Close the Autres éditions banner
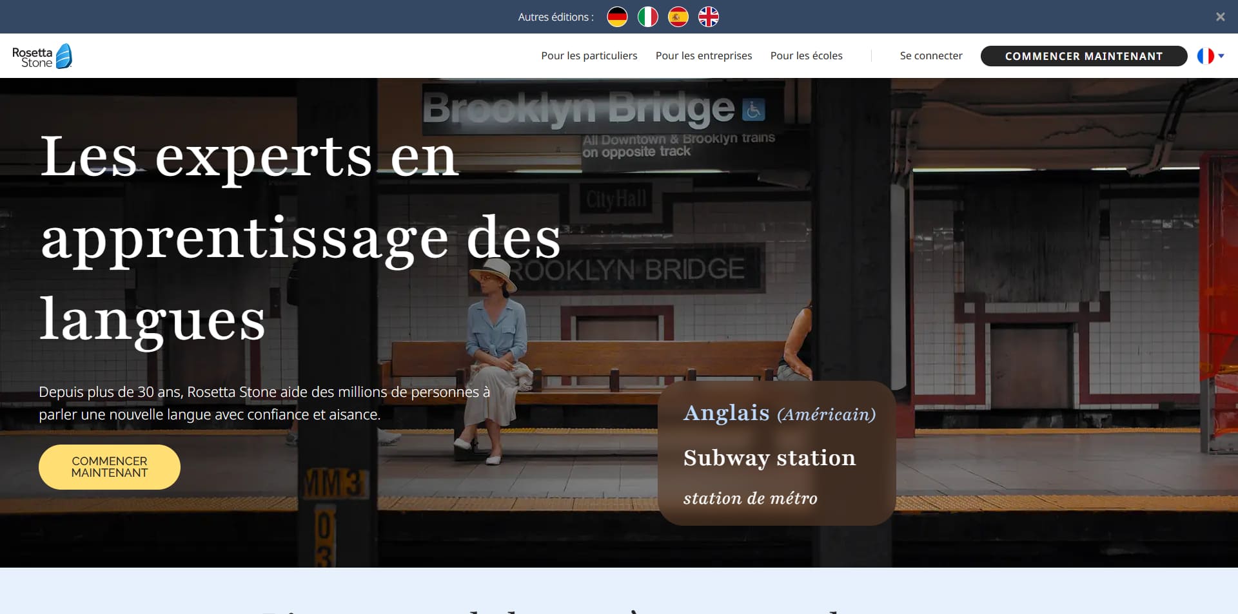The image size is (1238, 614). pyautogui.click(x=1220, y=17)
